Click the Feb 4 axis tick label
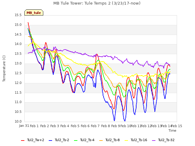 pos(65,126)
